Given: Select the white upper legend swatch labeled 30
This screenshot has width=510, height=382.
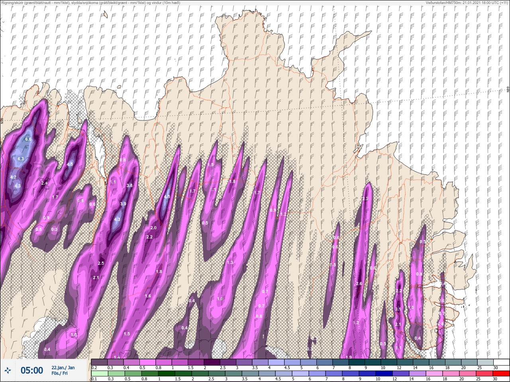Looking at the screenshot, I should point(501,362).
